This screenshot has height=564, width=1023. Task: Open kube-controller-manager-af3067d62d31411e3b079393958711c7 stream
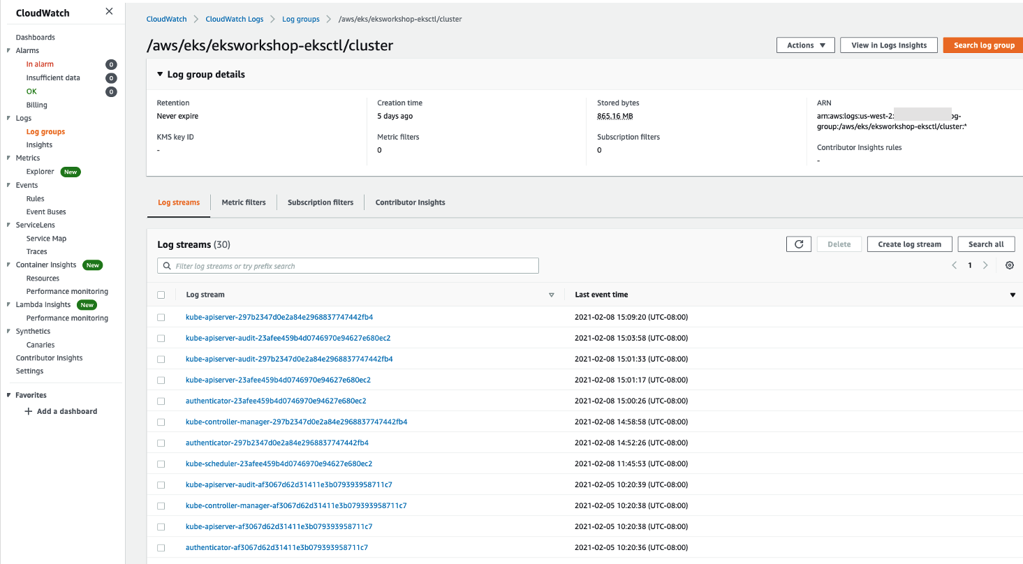[x=296, y=506]
